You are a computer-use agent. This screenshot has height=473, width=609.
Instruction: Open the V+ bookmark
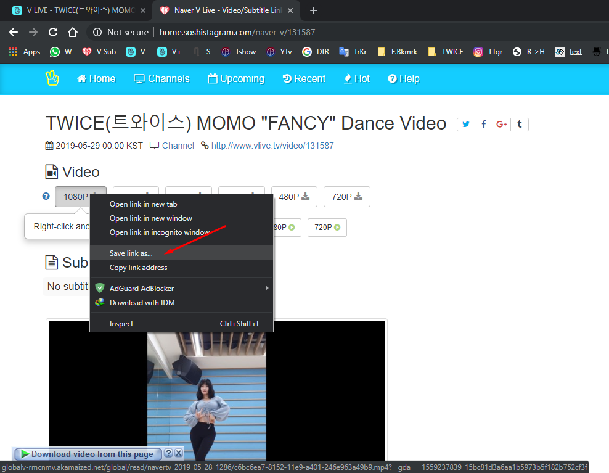click(169, 52)
